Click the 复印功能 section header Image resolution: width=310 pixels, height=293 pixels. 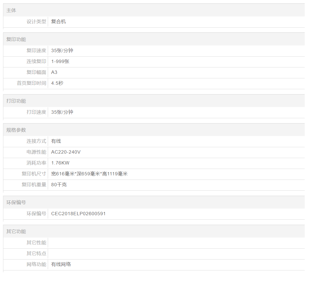click(x=16, y=39)
